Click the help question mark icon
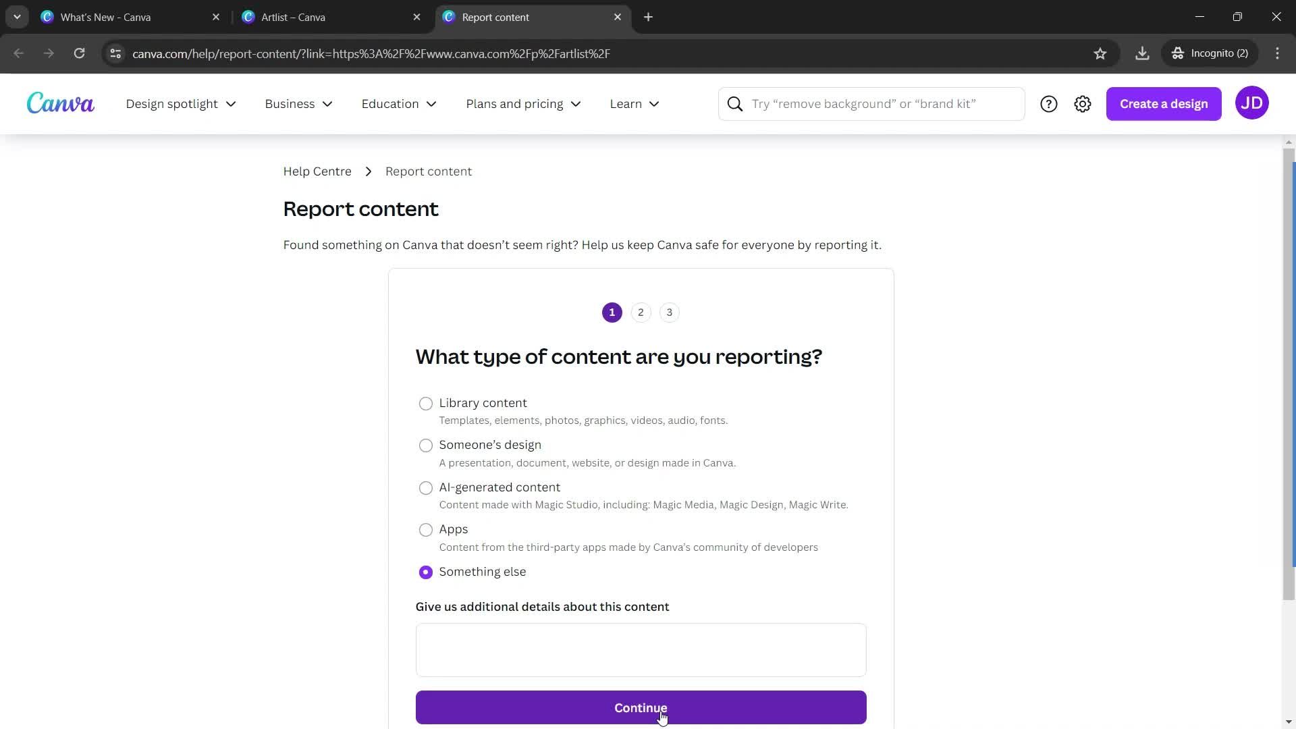This screenshot has width=1296, height=729. pyautogui.click(x=1050, y=103)
